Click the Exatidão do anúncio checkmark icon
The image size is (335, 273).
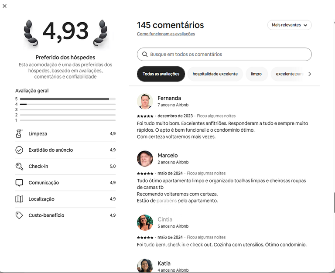(x=19, y=150)
